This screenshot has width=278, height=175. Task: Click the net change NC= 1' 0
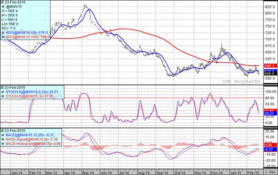[x=8, y=28]
